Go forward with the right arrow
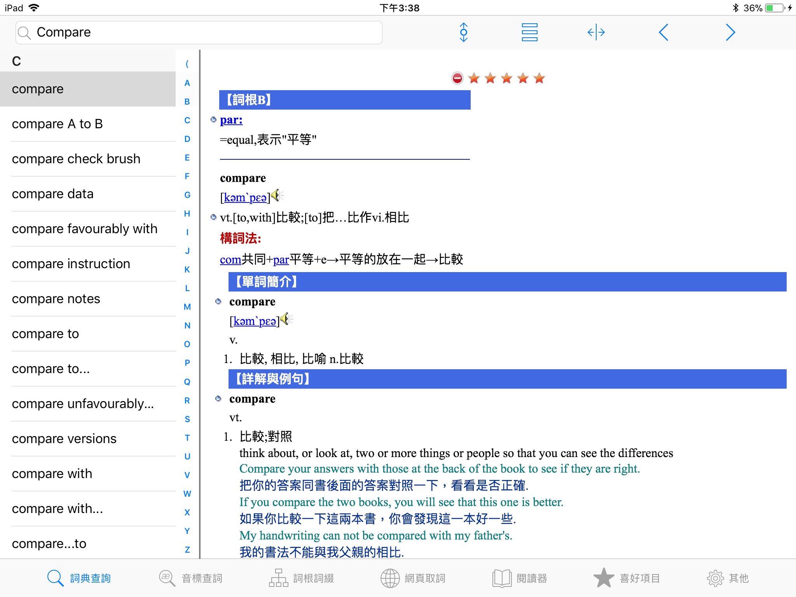 (730, 32)
